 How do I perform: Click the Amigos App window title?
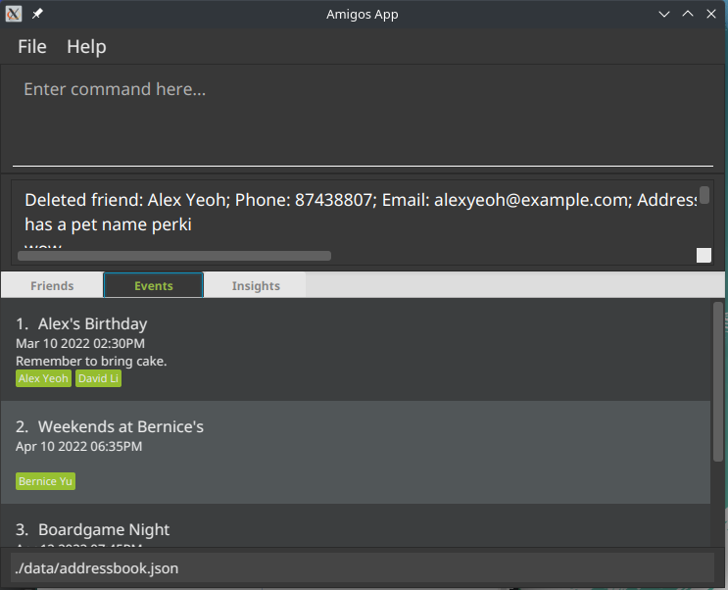(363, 15)
